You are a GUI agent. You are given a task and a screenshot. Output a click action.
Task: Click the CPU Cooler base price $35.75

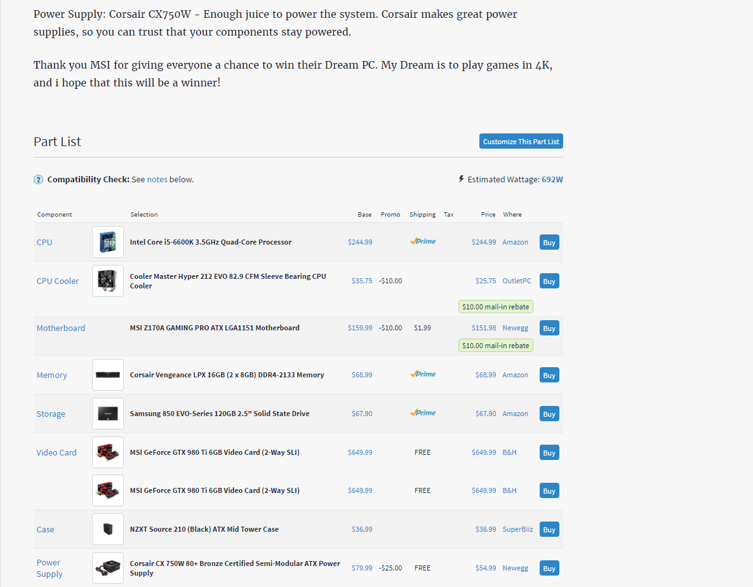(362, 281)
